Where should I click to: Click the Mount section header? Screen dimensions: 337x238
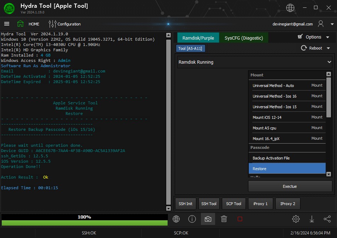coord(287,75)
